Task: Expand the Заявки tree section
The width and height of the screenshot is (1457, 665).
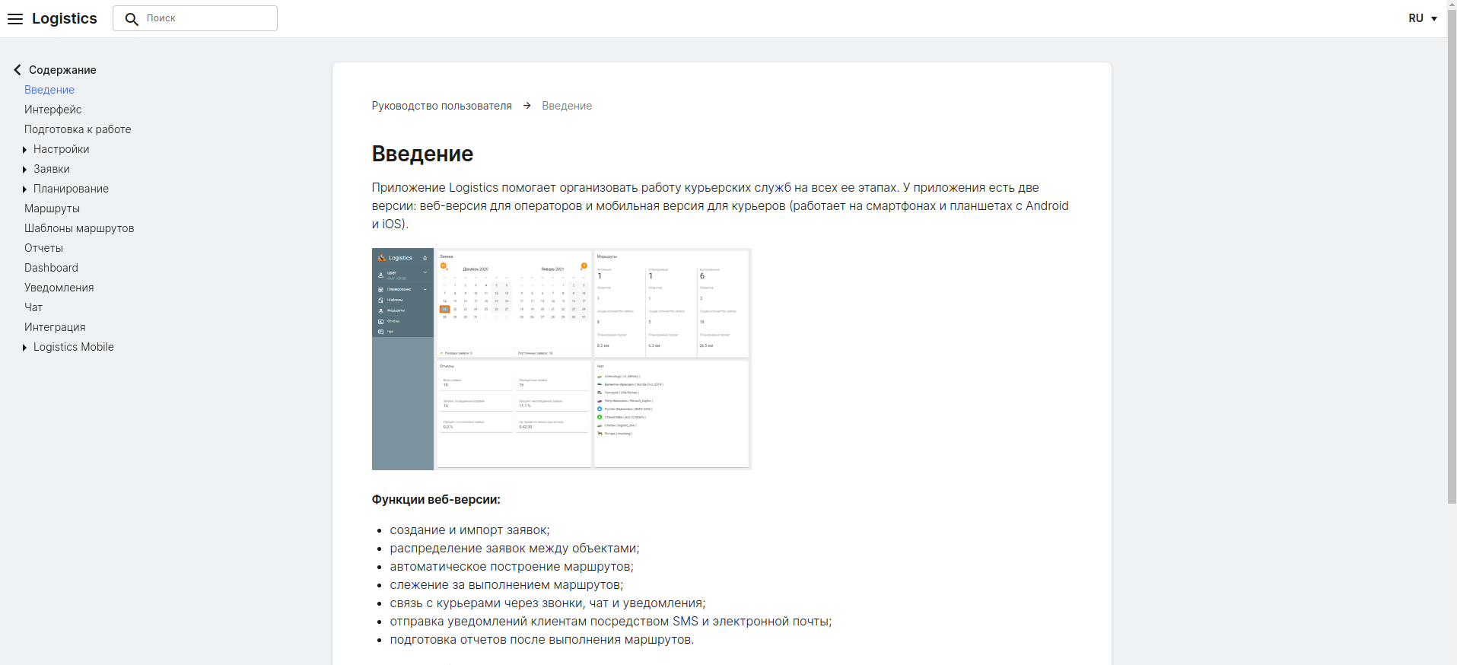Action: 25,170
